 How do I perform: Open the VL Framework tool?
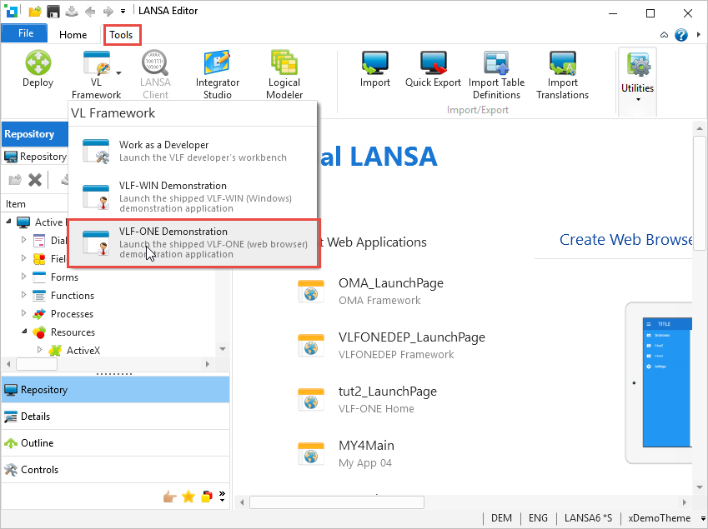coord(96,74)
